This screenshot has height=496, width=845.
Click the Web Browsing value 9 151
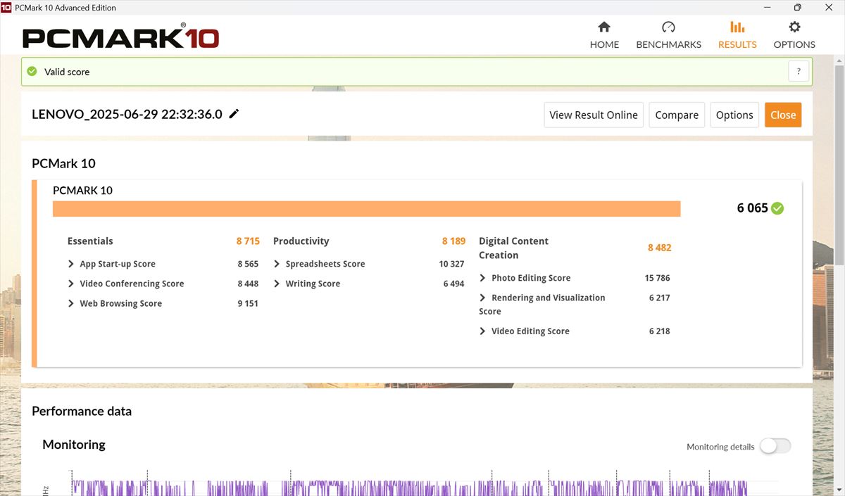pyautogui.click(x=248, y=303)
